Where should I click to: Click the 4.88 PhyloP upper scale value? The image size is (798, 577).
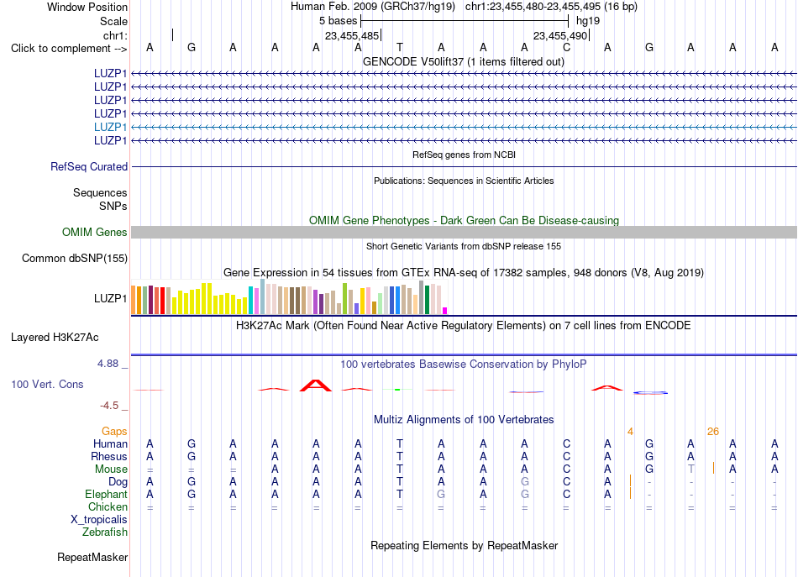click(108, 364)
